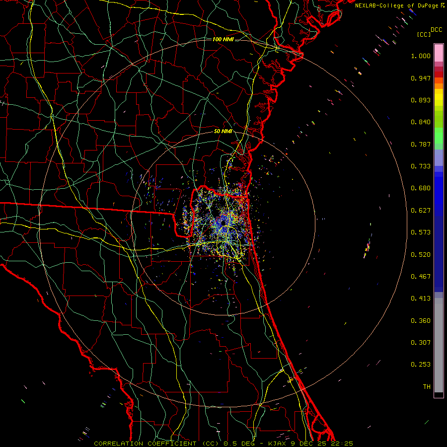Click the 0.680 scale value
Viewport: 447px width, 447px height.
coord(421,188)
